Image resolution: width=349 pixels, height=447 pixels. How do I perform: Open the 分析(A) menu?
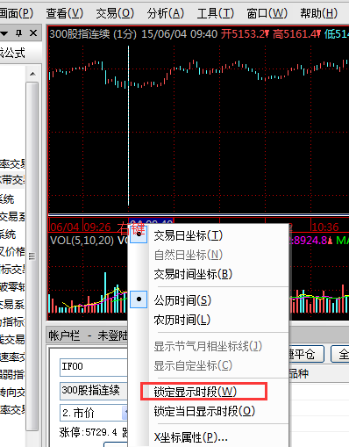click(x=166, y=13)
